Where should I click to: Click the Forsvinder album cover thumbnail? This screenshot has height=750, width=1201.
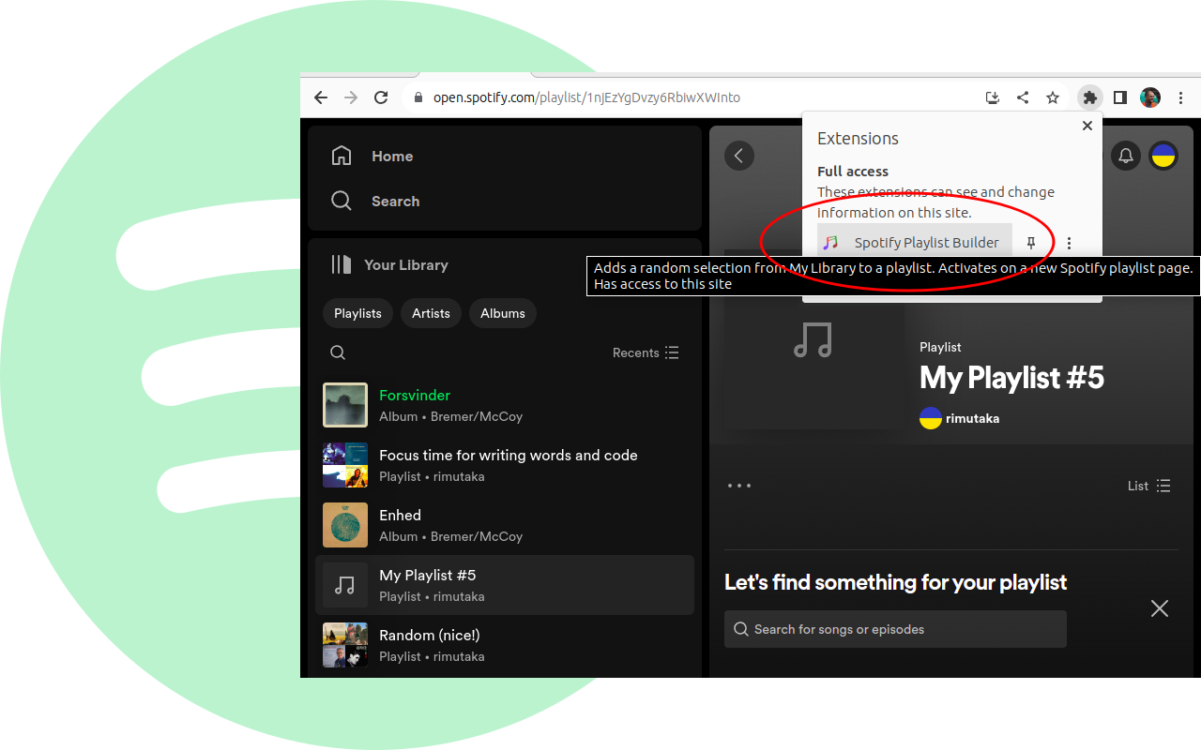(x=345, y=405)
